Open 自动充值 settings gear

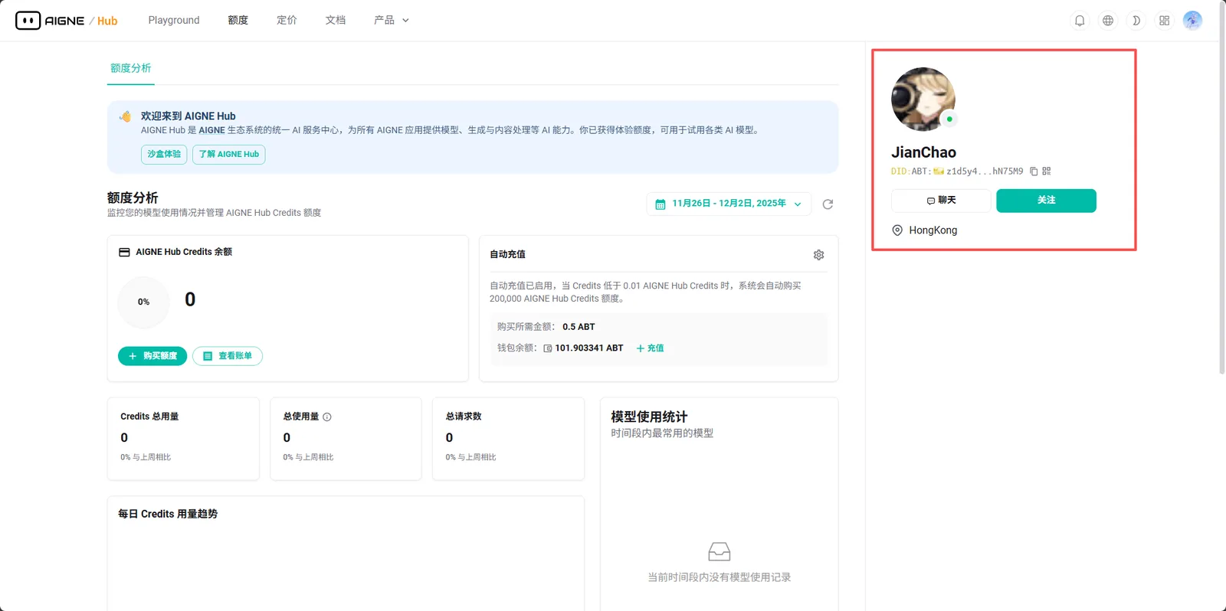pos(818,255)
